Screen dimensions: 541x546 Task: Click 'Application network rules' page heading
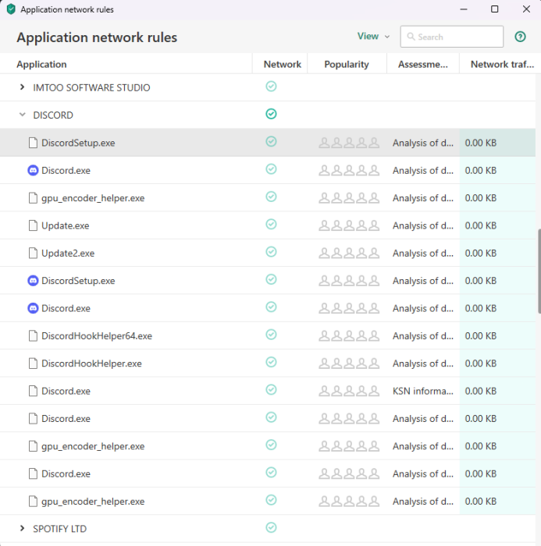click(x=97, y=37)
